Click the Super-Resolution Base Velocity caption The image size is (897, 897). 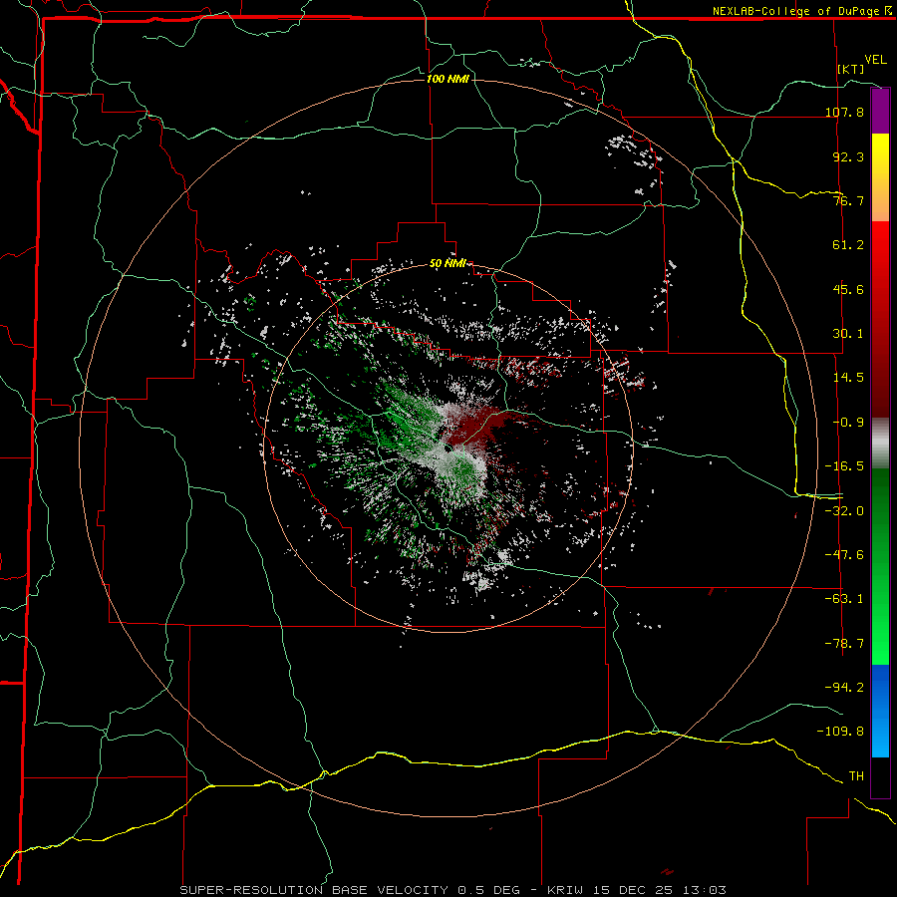click(x=453, y=890)
